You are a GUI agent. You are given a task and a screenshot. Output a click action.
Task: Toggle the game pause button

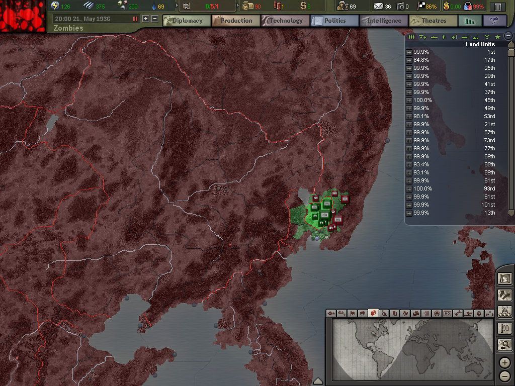point(135,19)
